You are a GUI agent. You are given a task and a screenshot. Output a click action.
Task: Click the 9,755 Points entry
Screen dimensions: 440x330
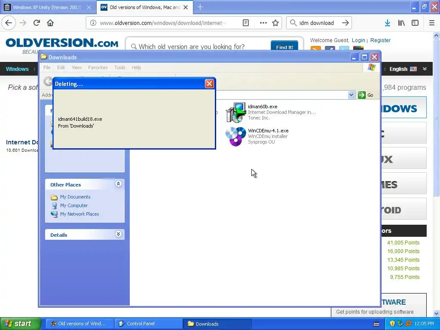(x=405, y=277)
